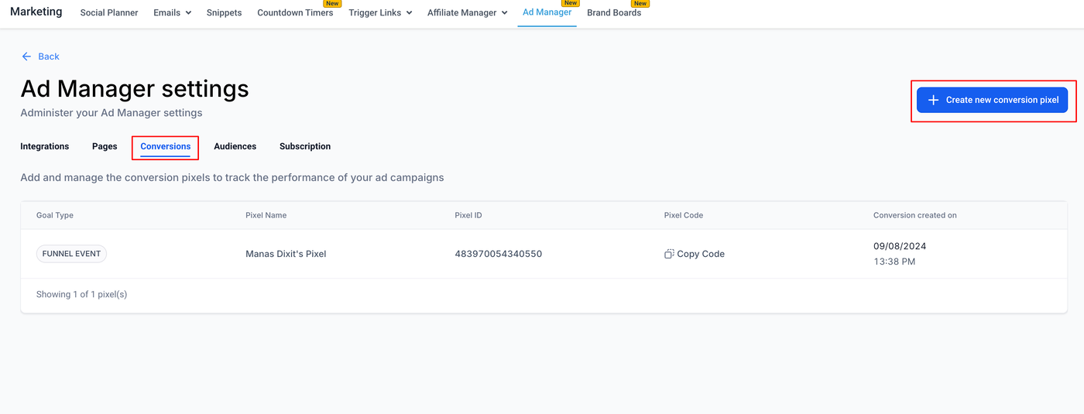
Task: Go to Snippets in top navigation
Action: (224, 12)
